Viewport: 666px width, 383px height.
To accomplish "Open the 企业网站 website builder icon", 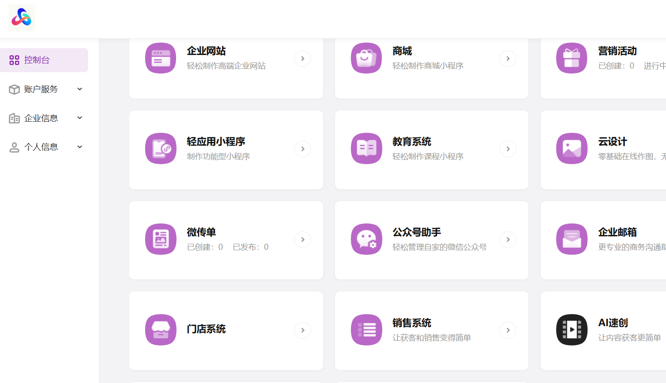I will tap(160, 58).
